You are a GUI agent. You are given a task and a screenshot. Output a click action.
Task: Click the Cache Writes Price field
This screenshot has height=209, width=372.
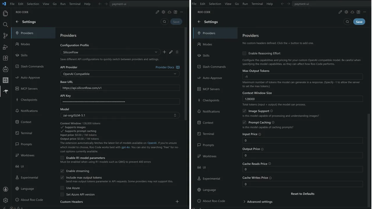303,184
